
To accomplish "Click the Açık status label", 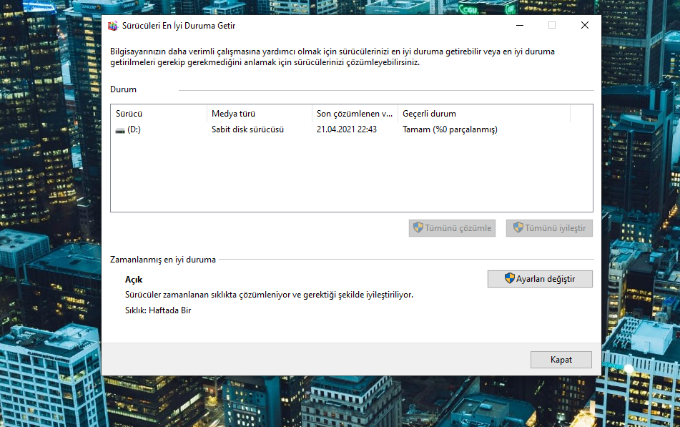I will pos(134,280).
